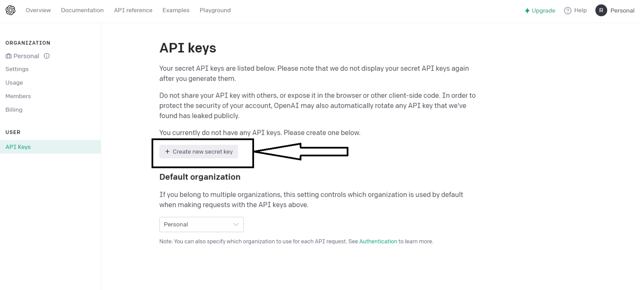640x290 pixels.
Task: Open the Documentation page
Action: [x=82, y=10]
